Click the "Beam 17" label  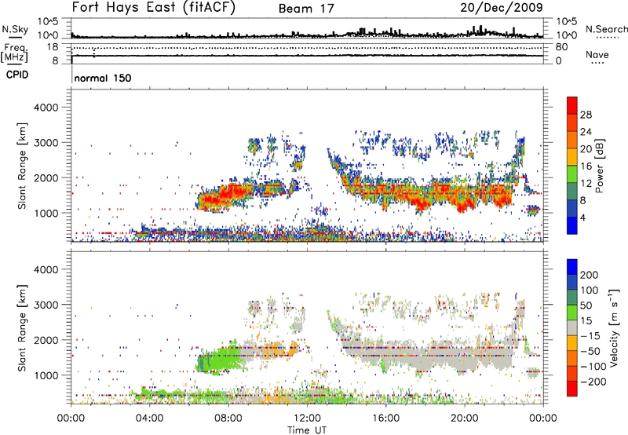[306, 9]
